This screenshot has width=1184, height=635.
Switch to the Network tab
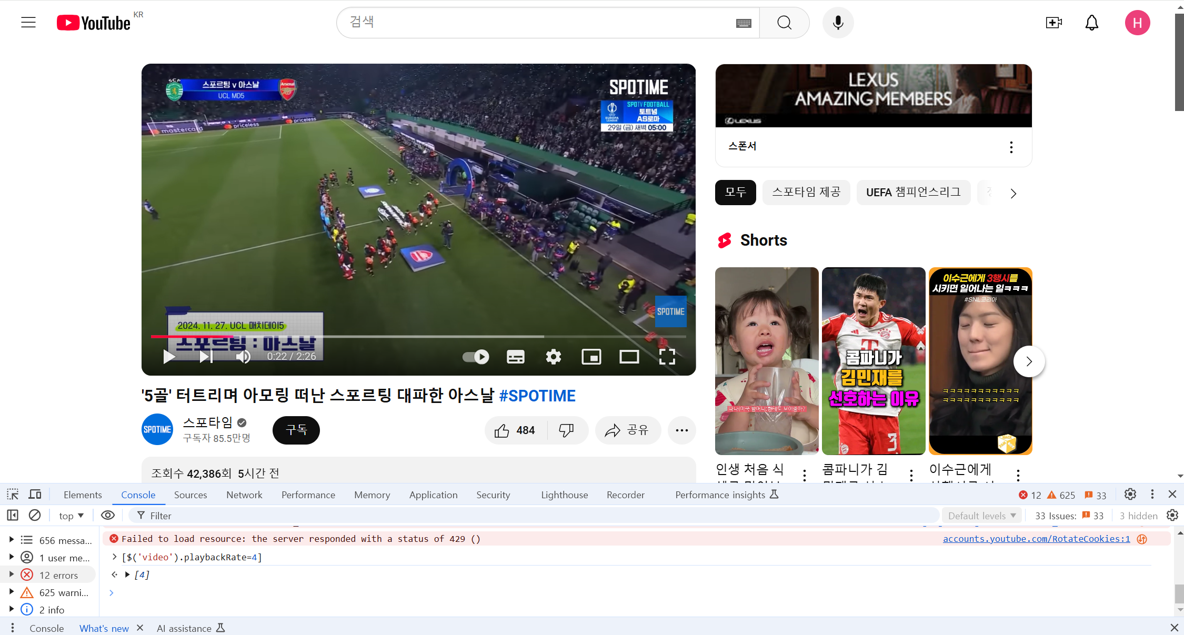(244, 495)
